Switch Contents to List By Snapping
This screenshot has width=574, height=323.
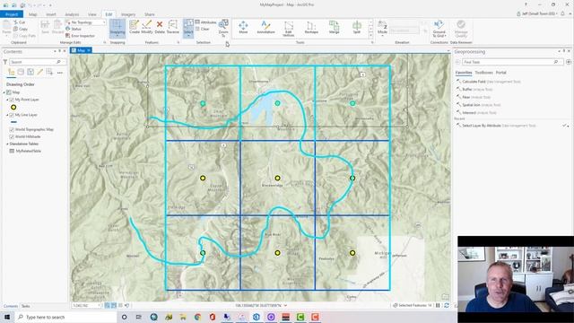click(x=49, y=72)
